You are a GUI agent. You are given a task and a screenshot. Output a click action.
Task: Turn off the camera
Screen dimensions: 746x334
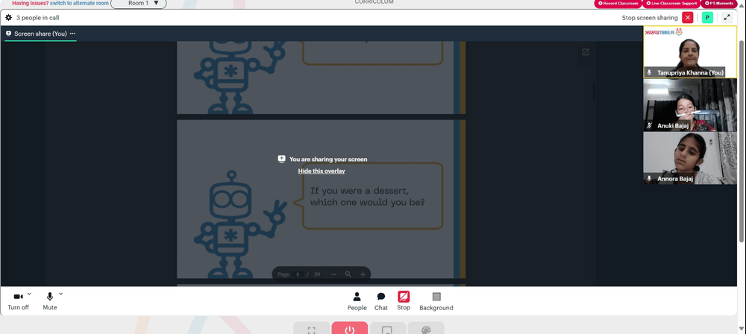click(x=18, y=301)
